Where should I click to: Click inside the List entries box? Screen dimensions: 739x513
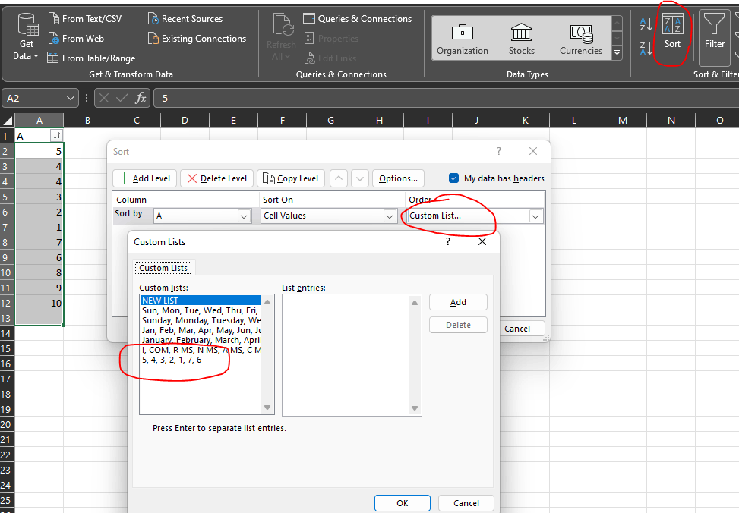click(x=346, y=355)
